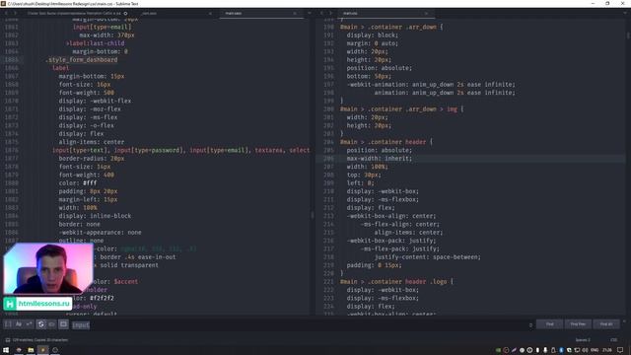The height and width of the screenshot is (355, 631).
Task: Open left pane tab list dropdown
Action: click(x=309, y=13)
